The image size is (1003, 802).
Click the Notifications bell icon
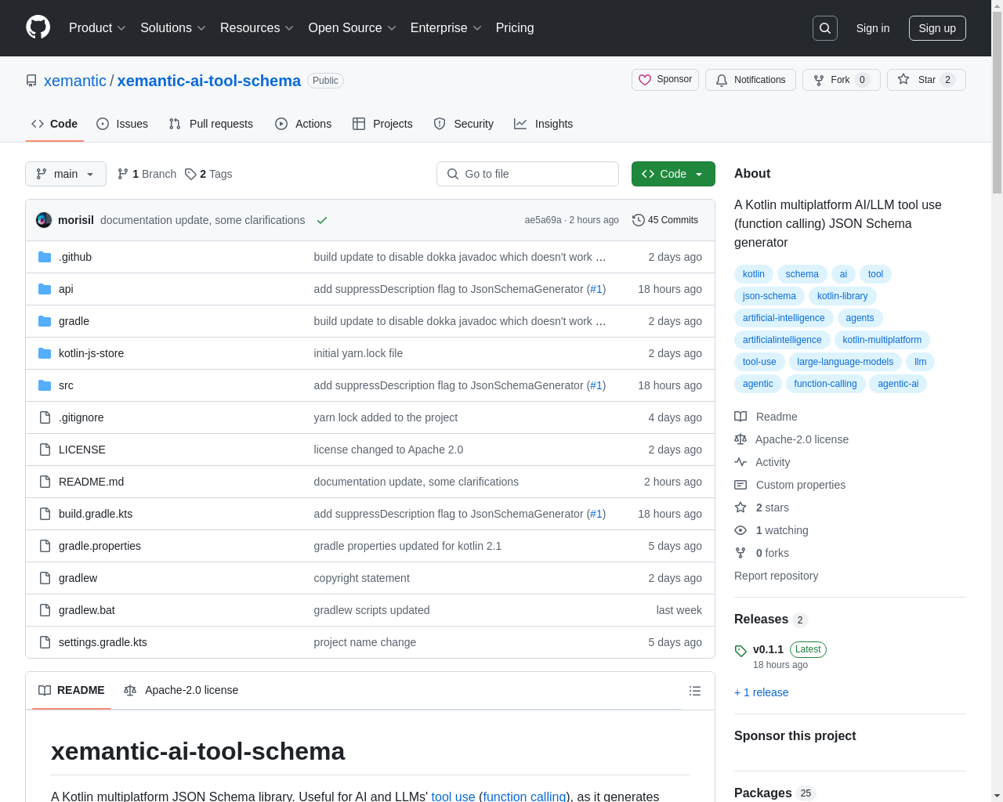(x=722, y=80)
